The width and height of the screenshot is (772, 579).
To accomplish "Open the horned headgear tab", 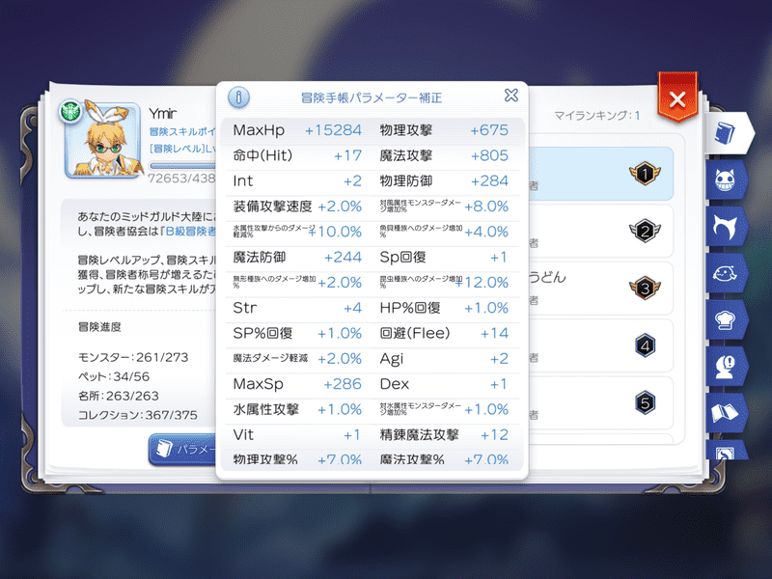I will (726, 227).
